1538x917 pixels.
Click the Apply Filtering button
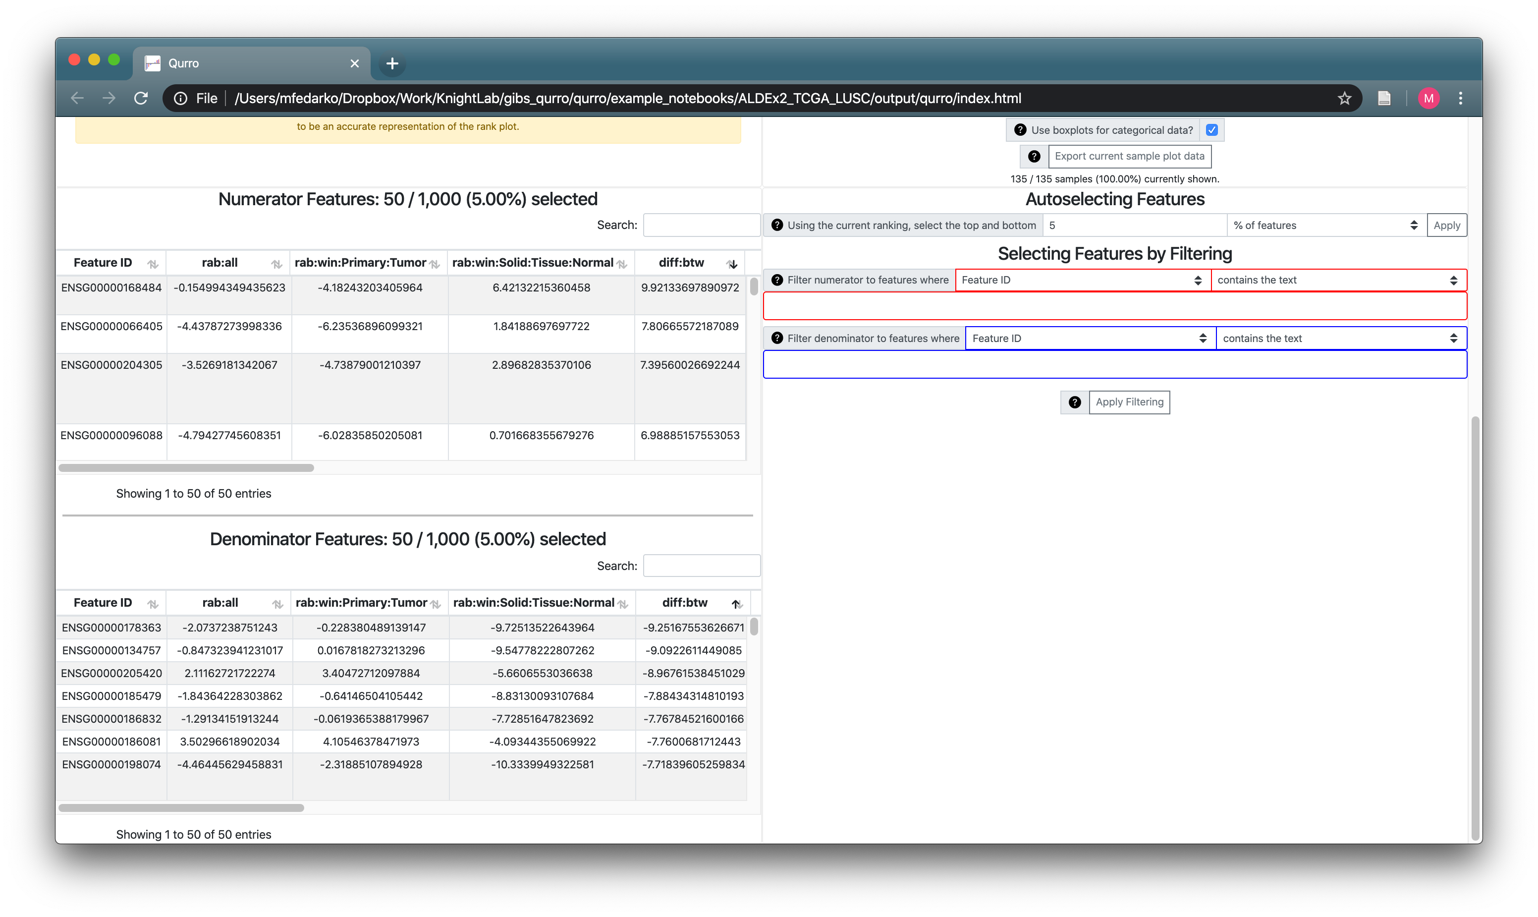pyautogui.click(x=1129, y=402)
